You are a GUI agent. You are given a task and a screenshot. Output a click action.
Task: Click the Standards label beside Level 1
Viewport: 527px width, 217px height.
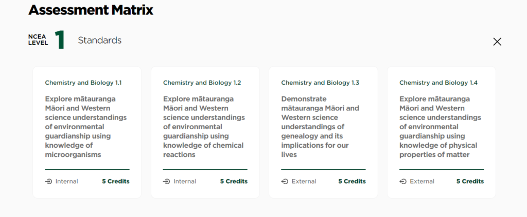99,40
